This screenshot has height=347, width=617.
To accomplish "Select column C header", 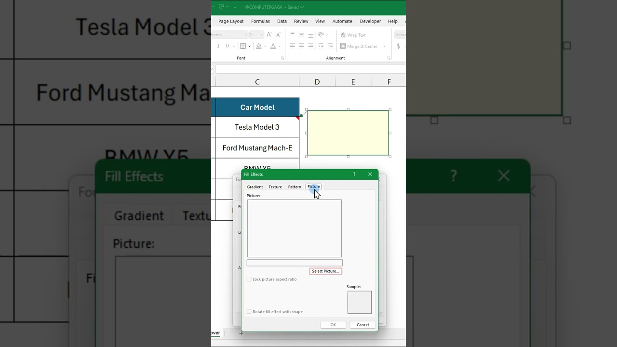I will click(257, 82).
